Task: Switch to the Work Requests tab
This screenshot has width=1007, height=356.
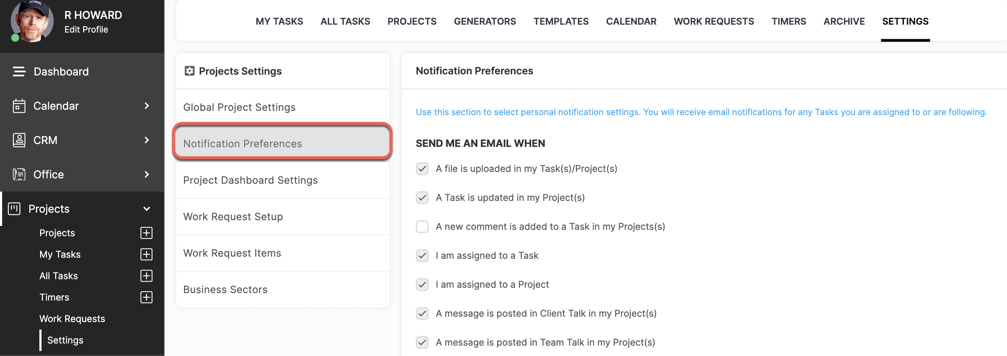Action: [x=714, y=21]
